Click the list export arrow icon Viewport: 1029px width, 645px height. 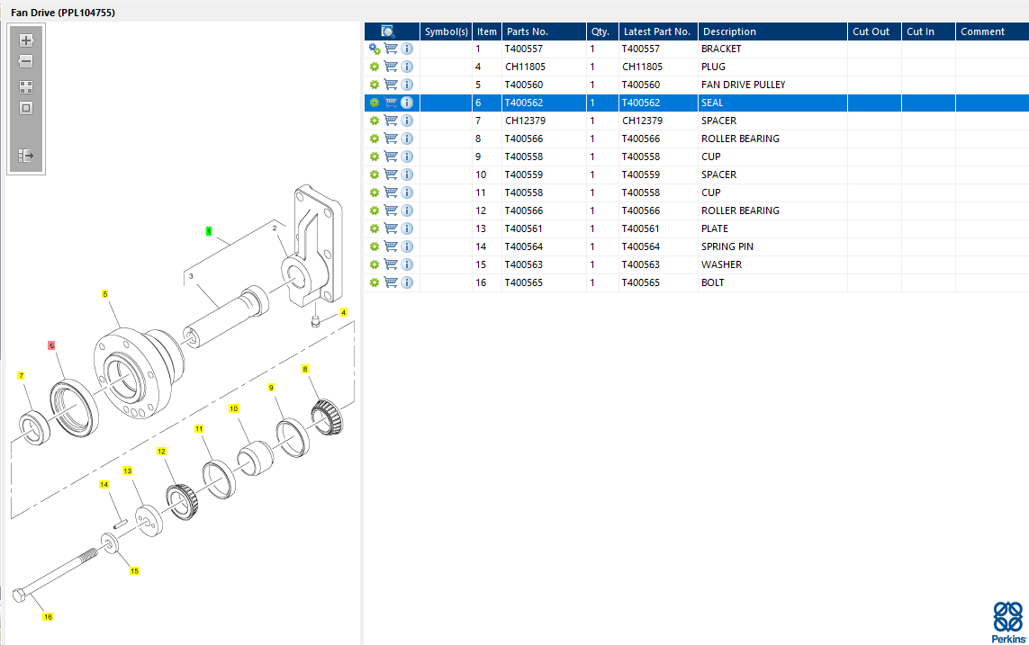point(26,156)
